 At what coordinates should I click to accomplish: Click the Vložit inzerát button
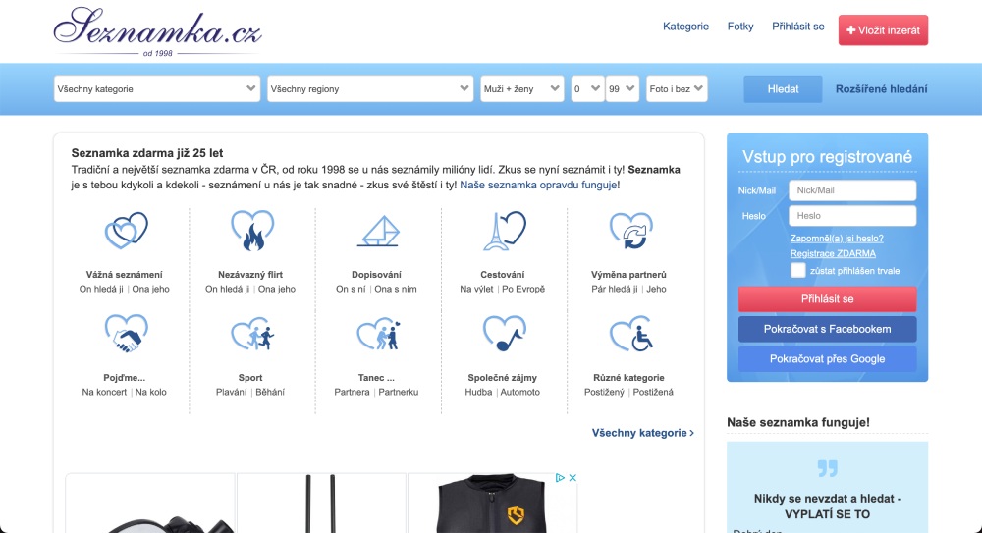tap(883, 30)
